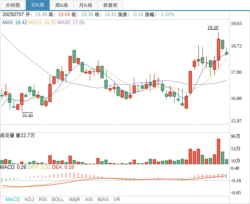Click the -0.85 MACD axis label

point(236,193)
